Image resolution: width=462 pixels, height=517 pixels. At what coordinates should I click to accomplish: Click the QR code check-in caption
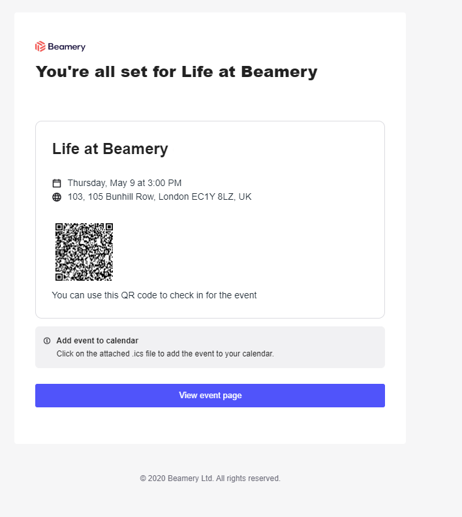(x=154, y=295)
